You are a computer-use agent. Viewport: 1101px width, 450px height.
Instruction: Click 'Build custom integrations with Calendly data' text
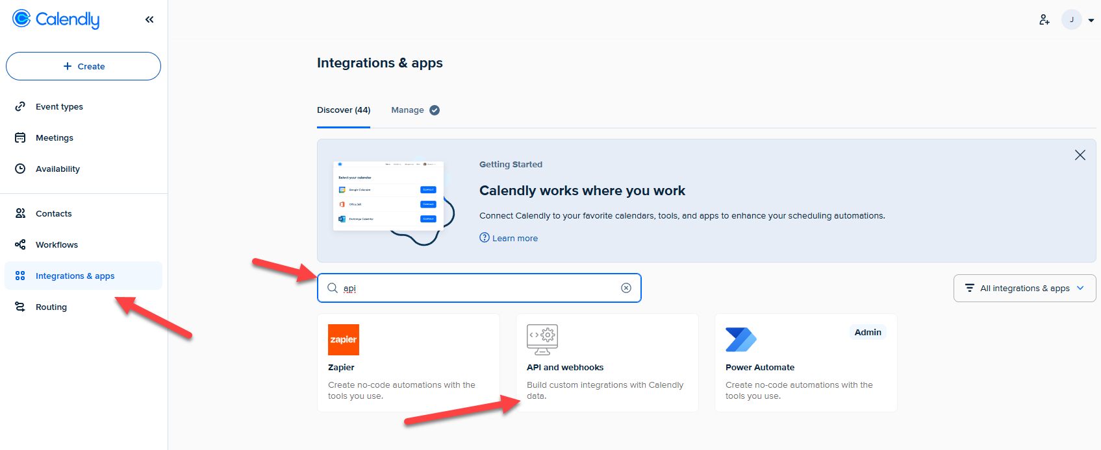tap(605, 390)
